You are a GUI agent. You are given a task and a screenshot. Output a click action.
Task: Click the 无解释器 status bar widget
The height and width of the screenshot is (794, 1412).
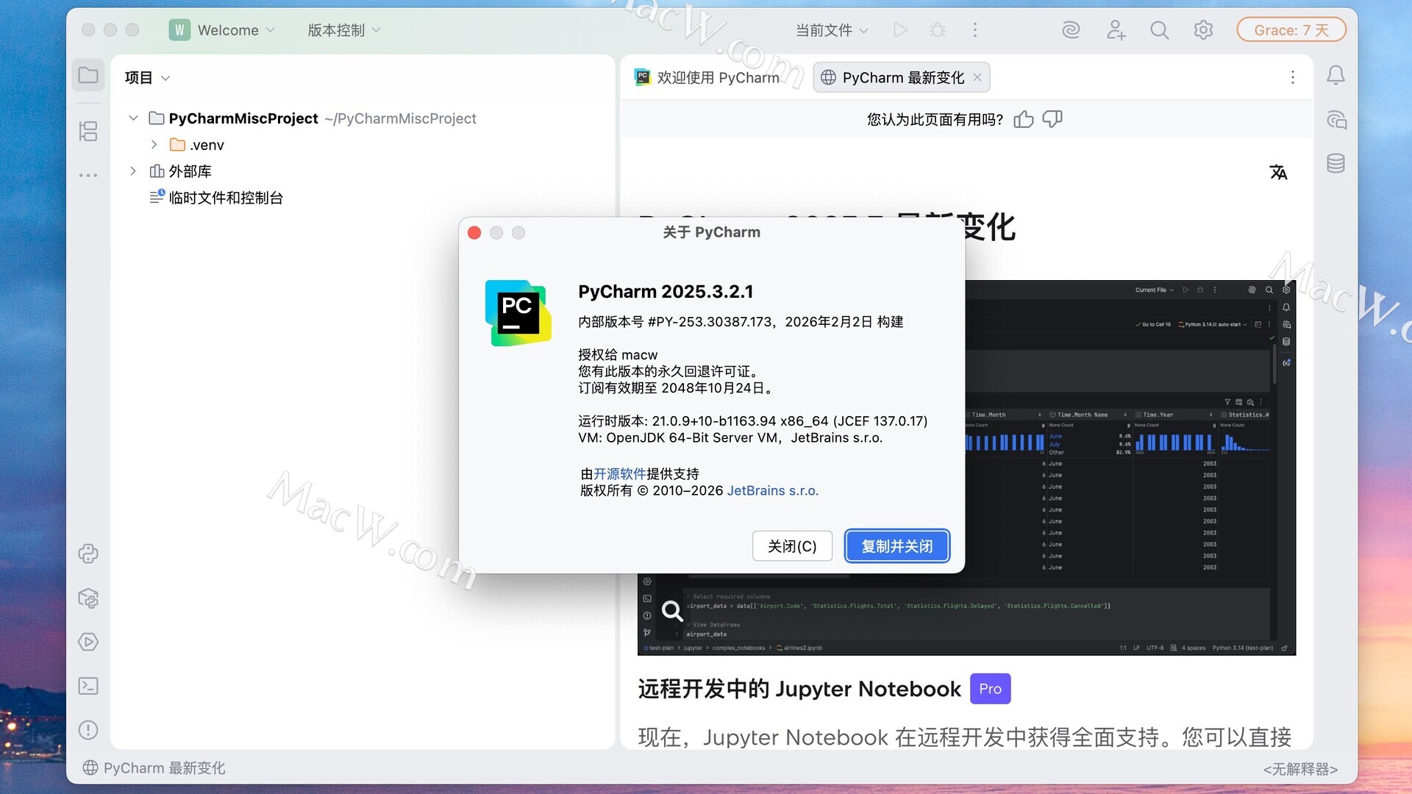click(x=1299, y=769)
